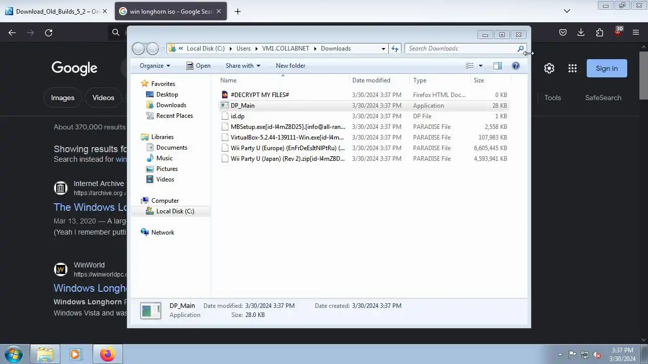Click the Explorer refresh button
This screenshot has height=364, width=648.
(x=395, y=49)
